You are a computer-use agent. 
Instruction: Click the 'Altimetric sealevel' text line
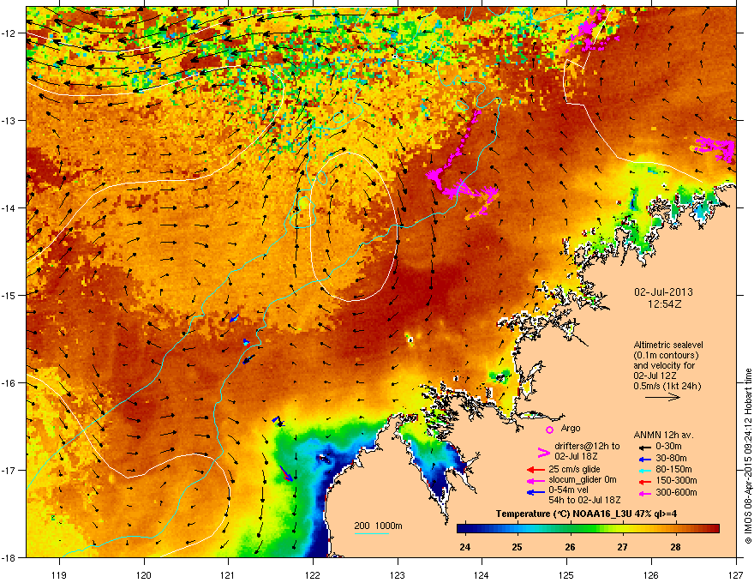668,345
